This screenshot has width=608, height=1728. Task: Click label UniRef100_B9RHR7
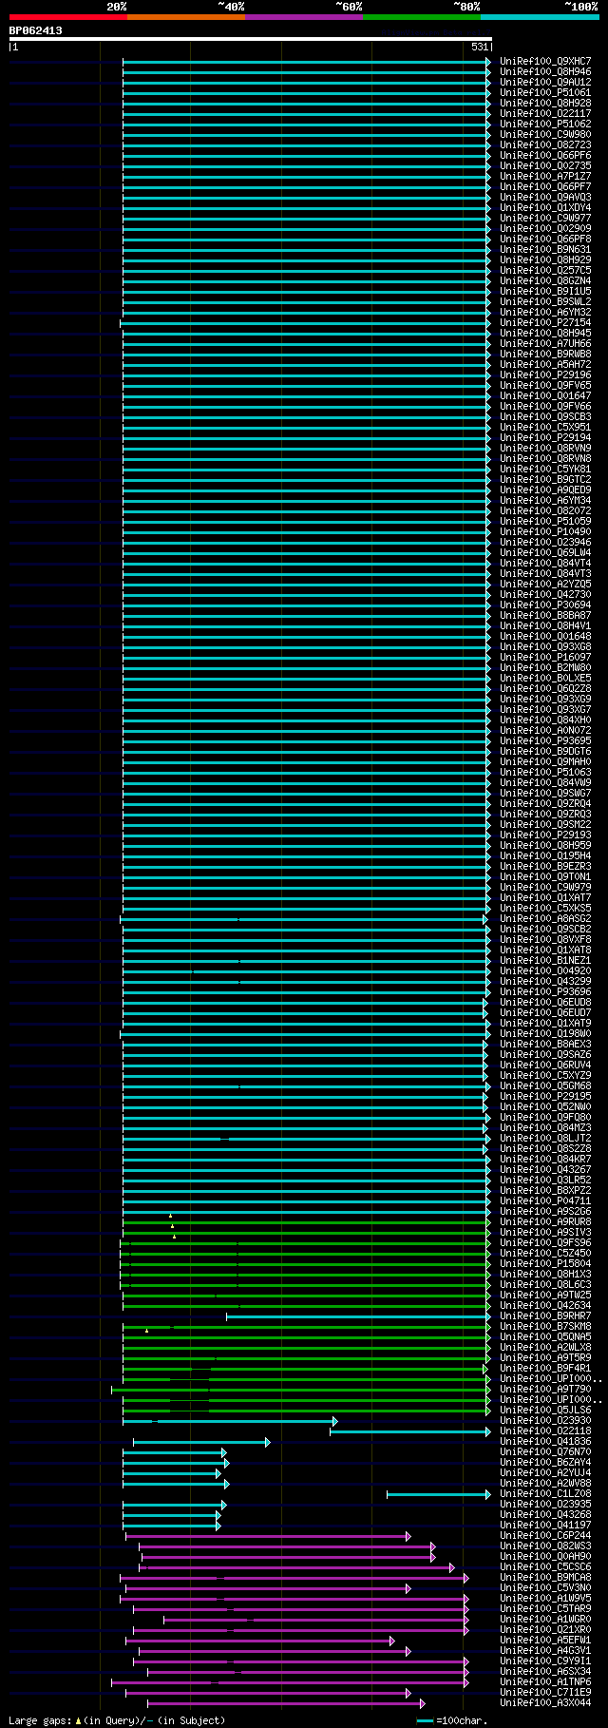pyautogui.click(x=545, y=1315)
